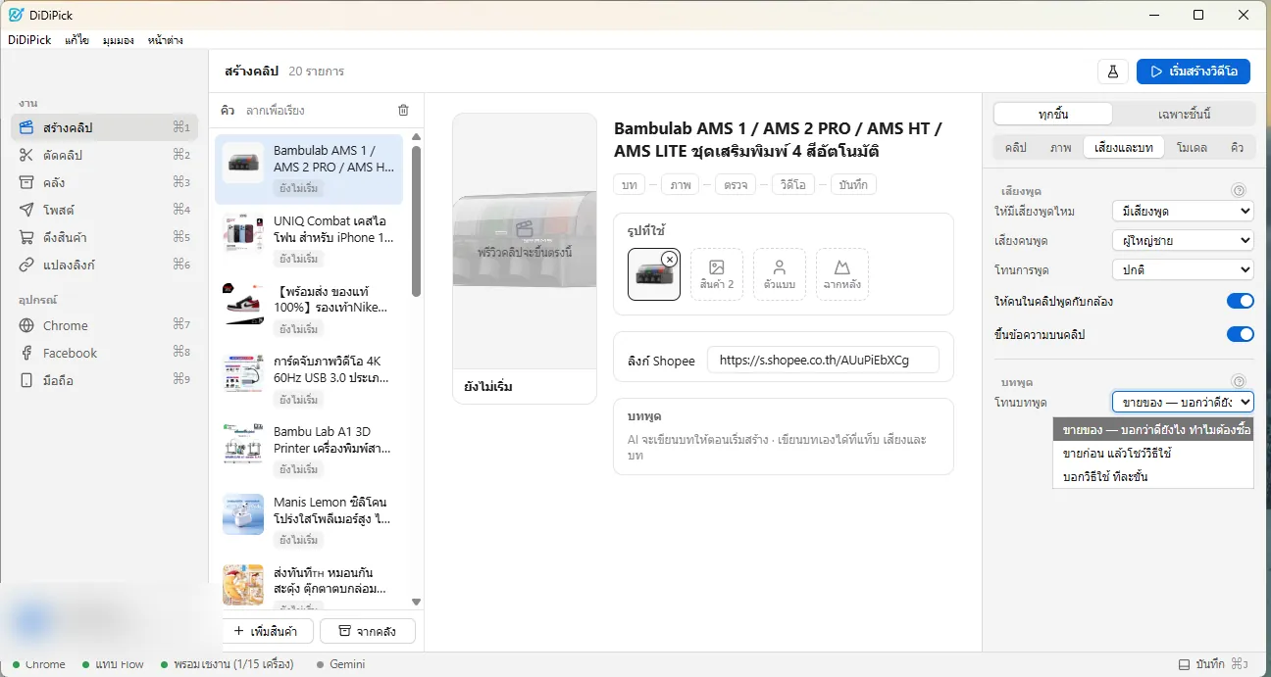This screenshot has height=677, width=1271.
Task: Open เสียงคนพูด dropdown
Action: tap(1184, 240)
